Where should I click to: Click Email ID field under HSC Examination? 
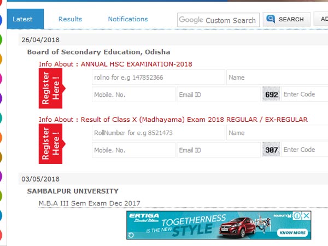[x=218, y=95]
